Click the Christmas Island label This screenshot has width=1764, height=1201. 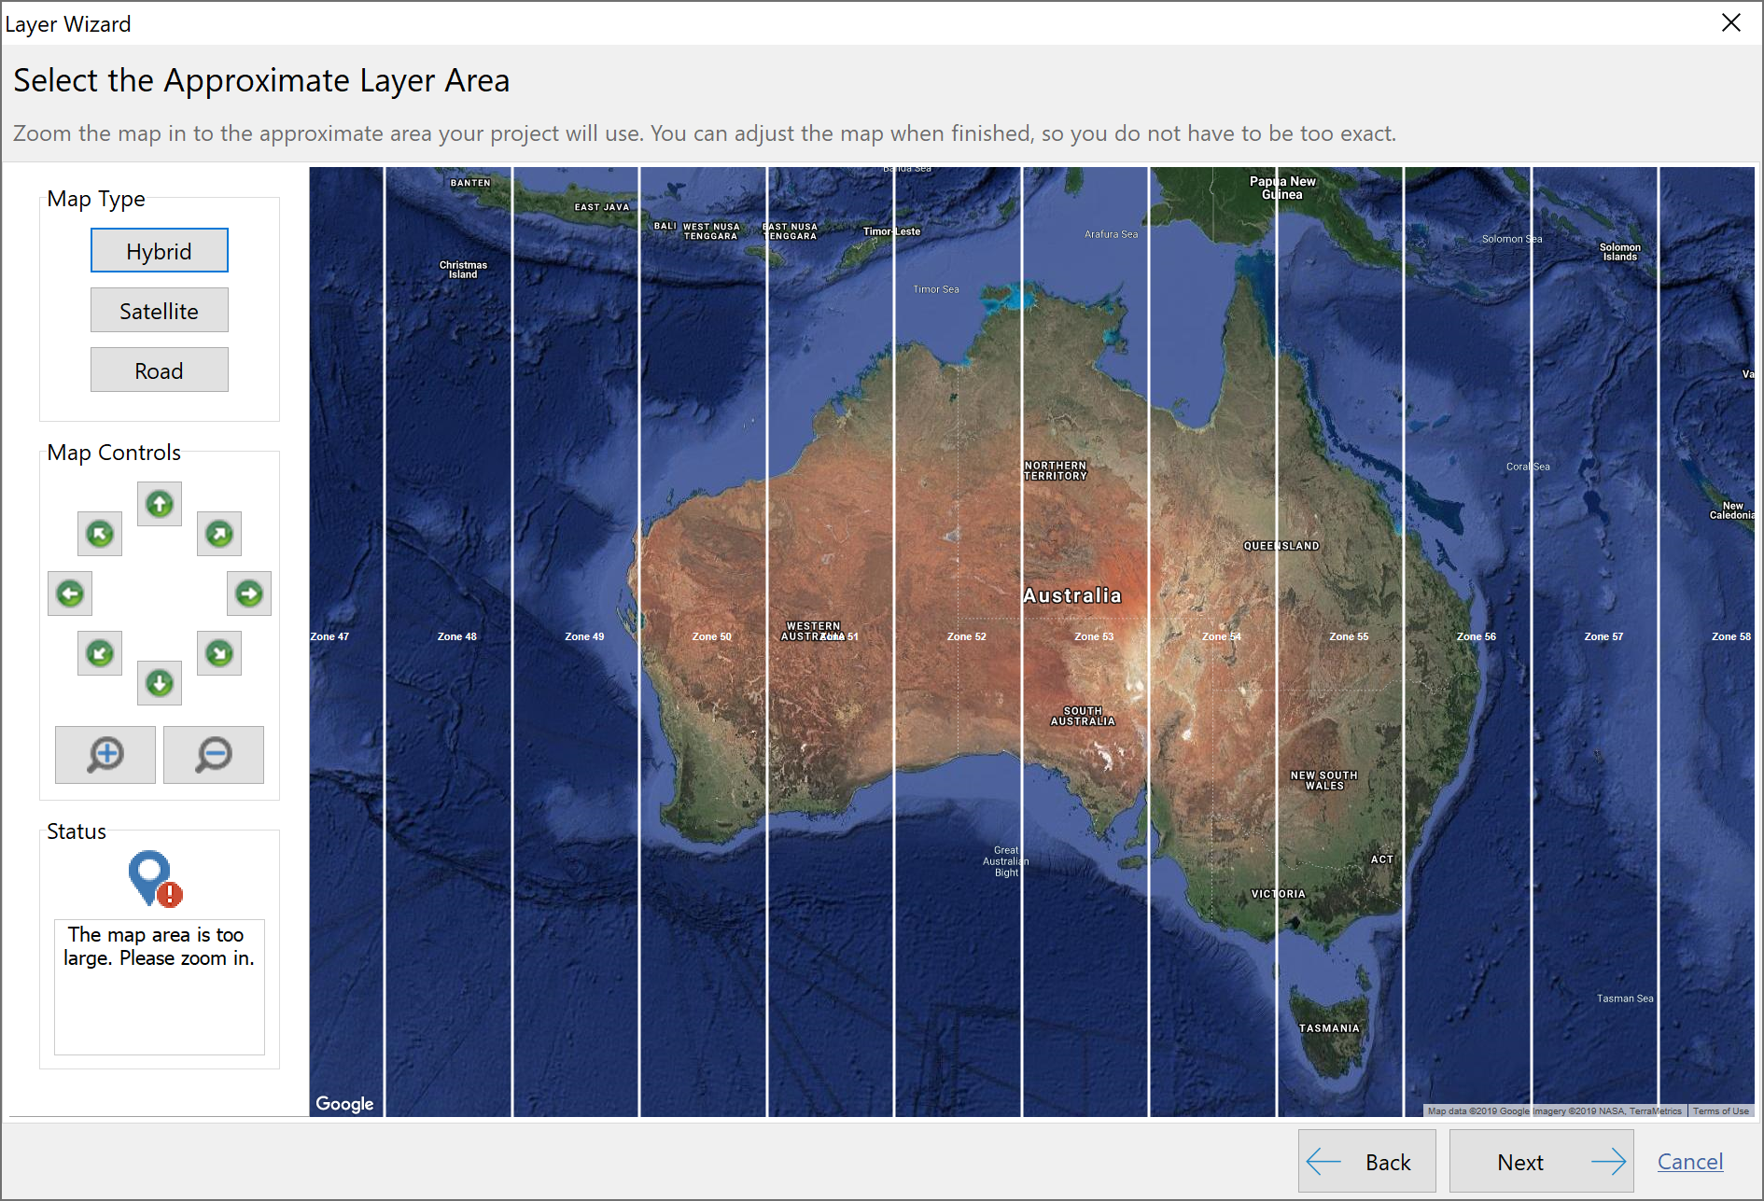pos(463,270)
